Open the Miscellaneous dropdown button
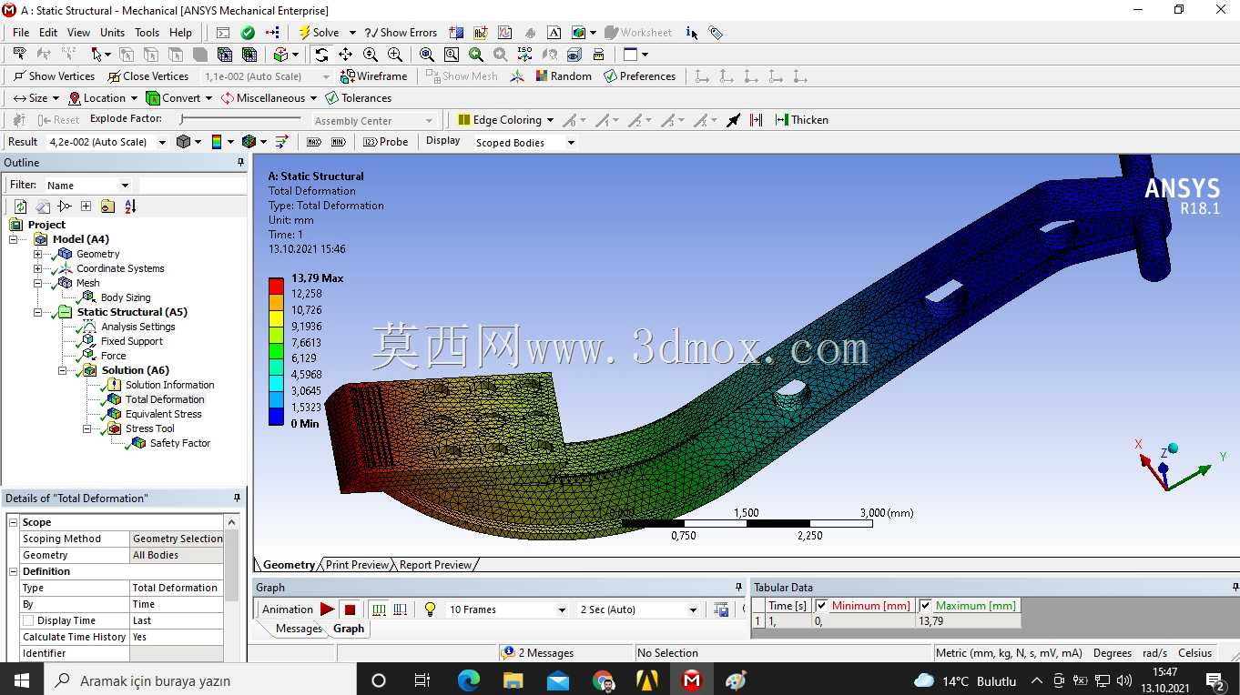Image resolution: width=1240 pixels, height=695 pixels. [x=269, y=98]
